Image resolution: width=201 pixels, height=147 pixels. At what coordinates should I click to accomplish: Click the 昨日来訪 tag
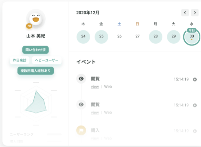point(20,60)
